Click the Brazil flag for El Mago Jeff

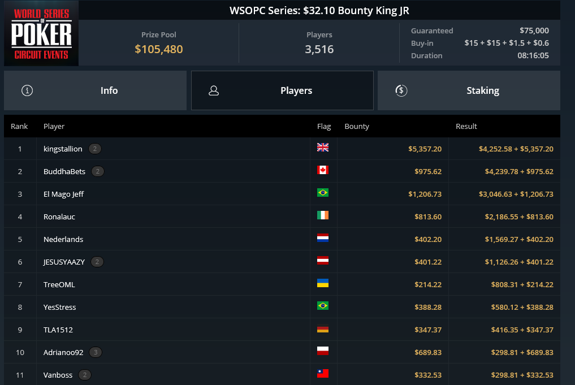pos(323,192)
